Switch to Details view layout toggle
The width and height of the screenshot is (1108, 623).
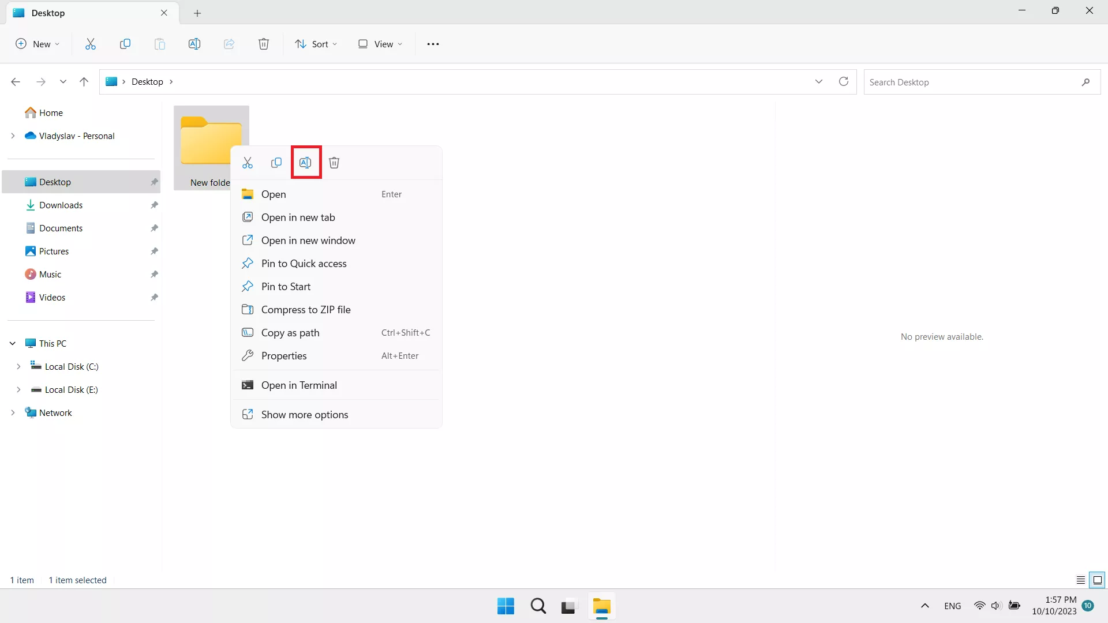point(1080,580)
